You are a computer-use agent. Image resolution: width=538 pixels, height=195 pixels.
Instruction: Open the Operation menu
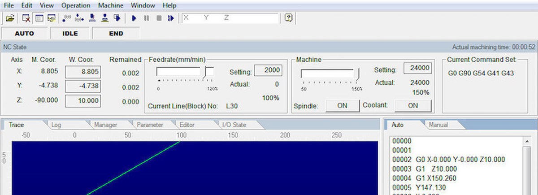coord(76,5)
